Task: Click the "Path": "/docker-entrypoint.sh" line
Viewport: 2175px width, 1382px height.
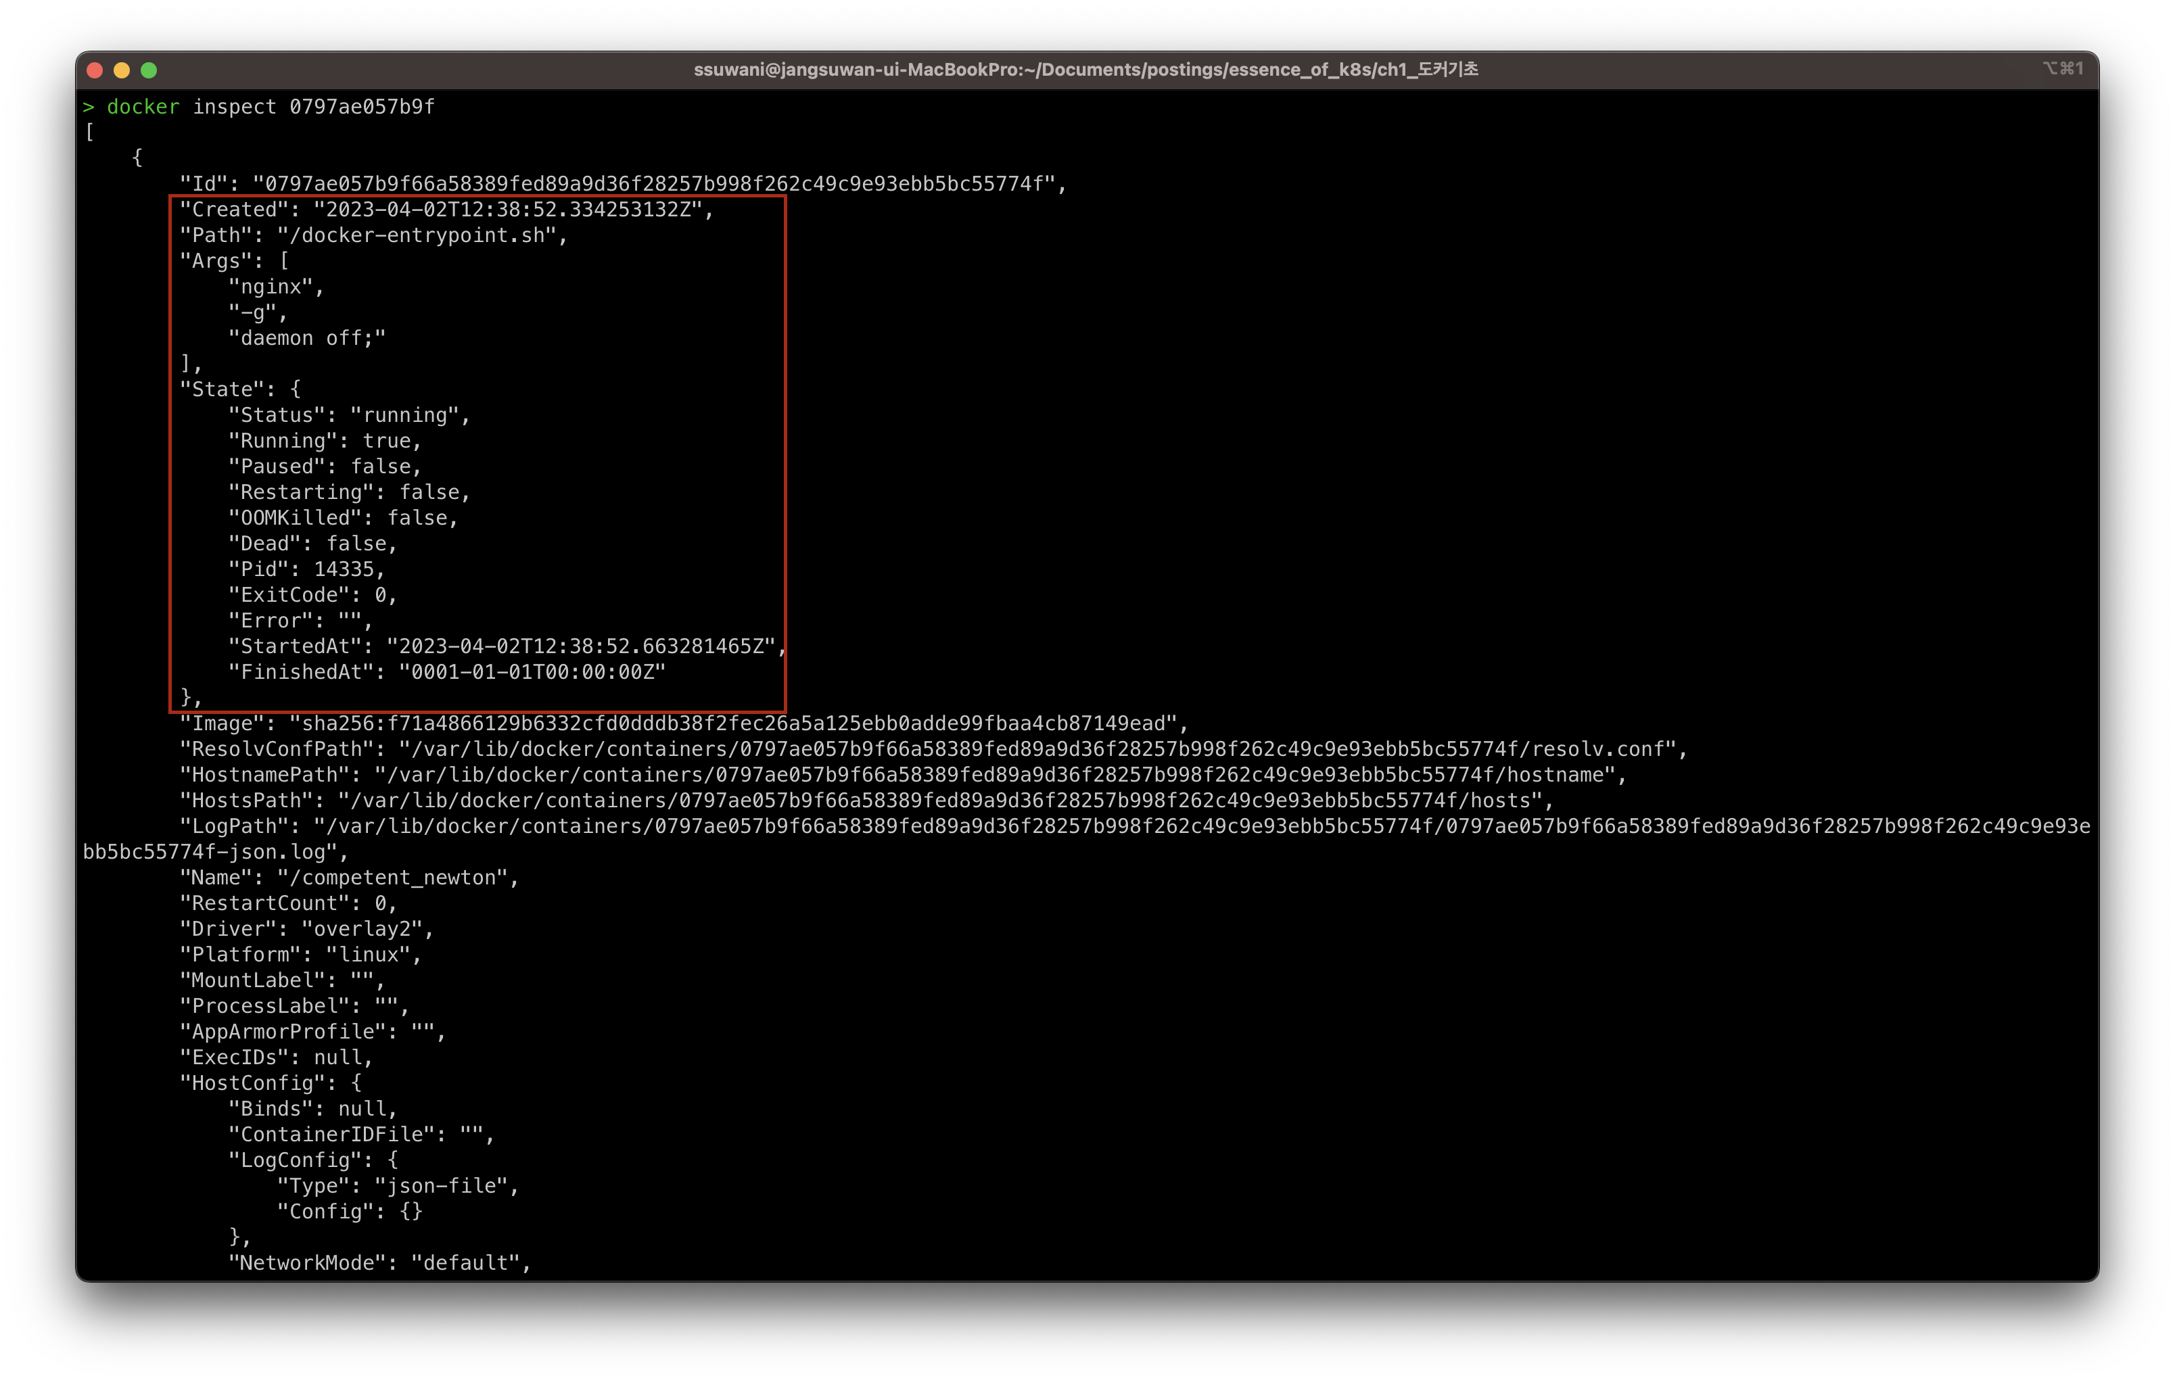Action: click(373, 236)
